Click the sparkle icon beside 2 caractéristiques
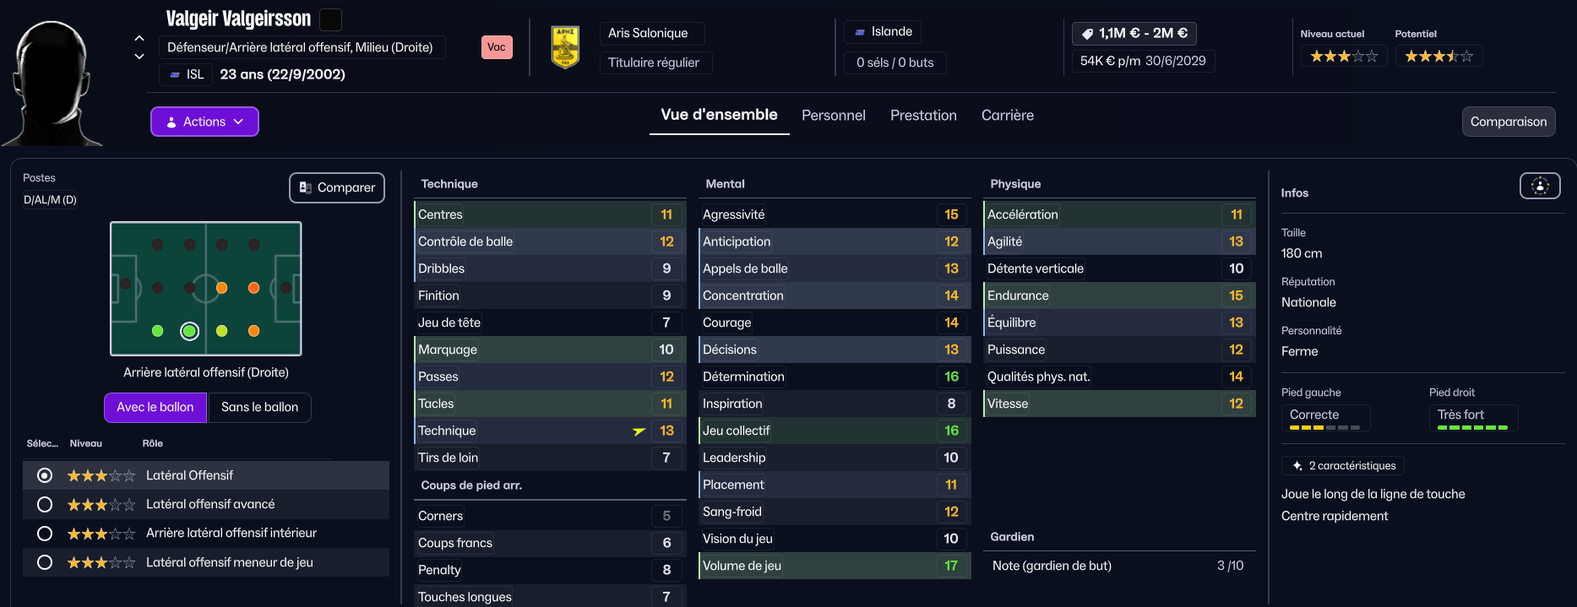 pyautogui.click(x=1297, y=466)
